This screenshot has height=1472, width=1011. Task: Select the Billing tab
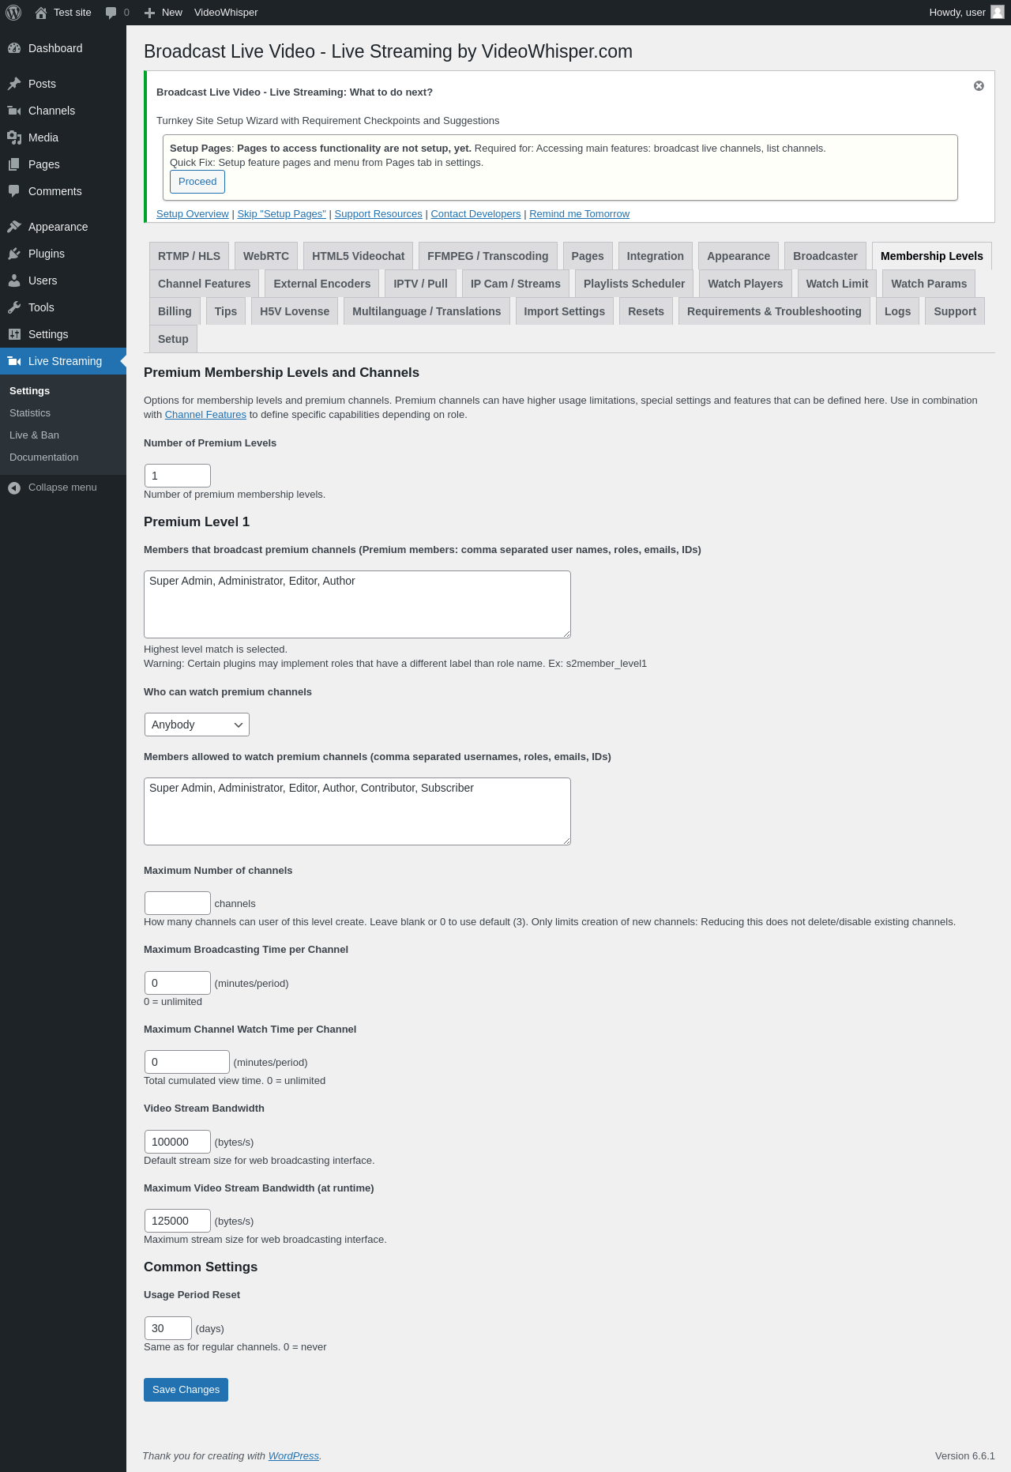point(175,311)
